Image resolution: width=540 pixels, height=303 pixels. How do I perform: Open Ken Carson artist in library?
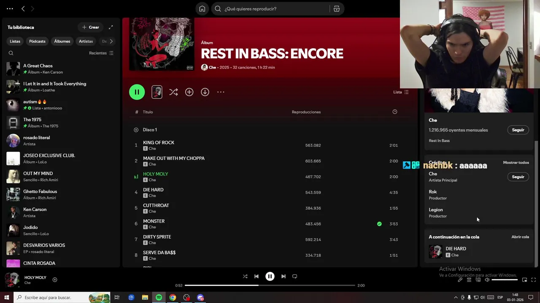[61, 213]
